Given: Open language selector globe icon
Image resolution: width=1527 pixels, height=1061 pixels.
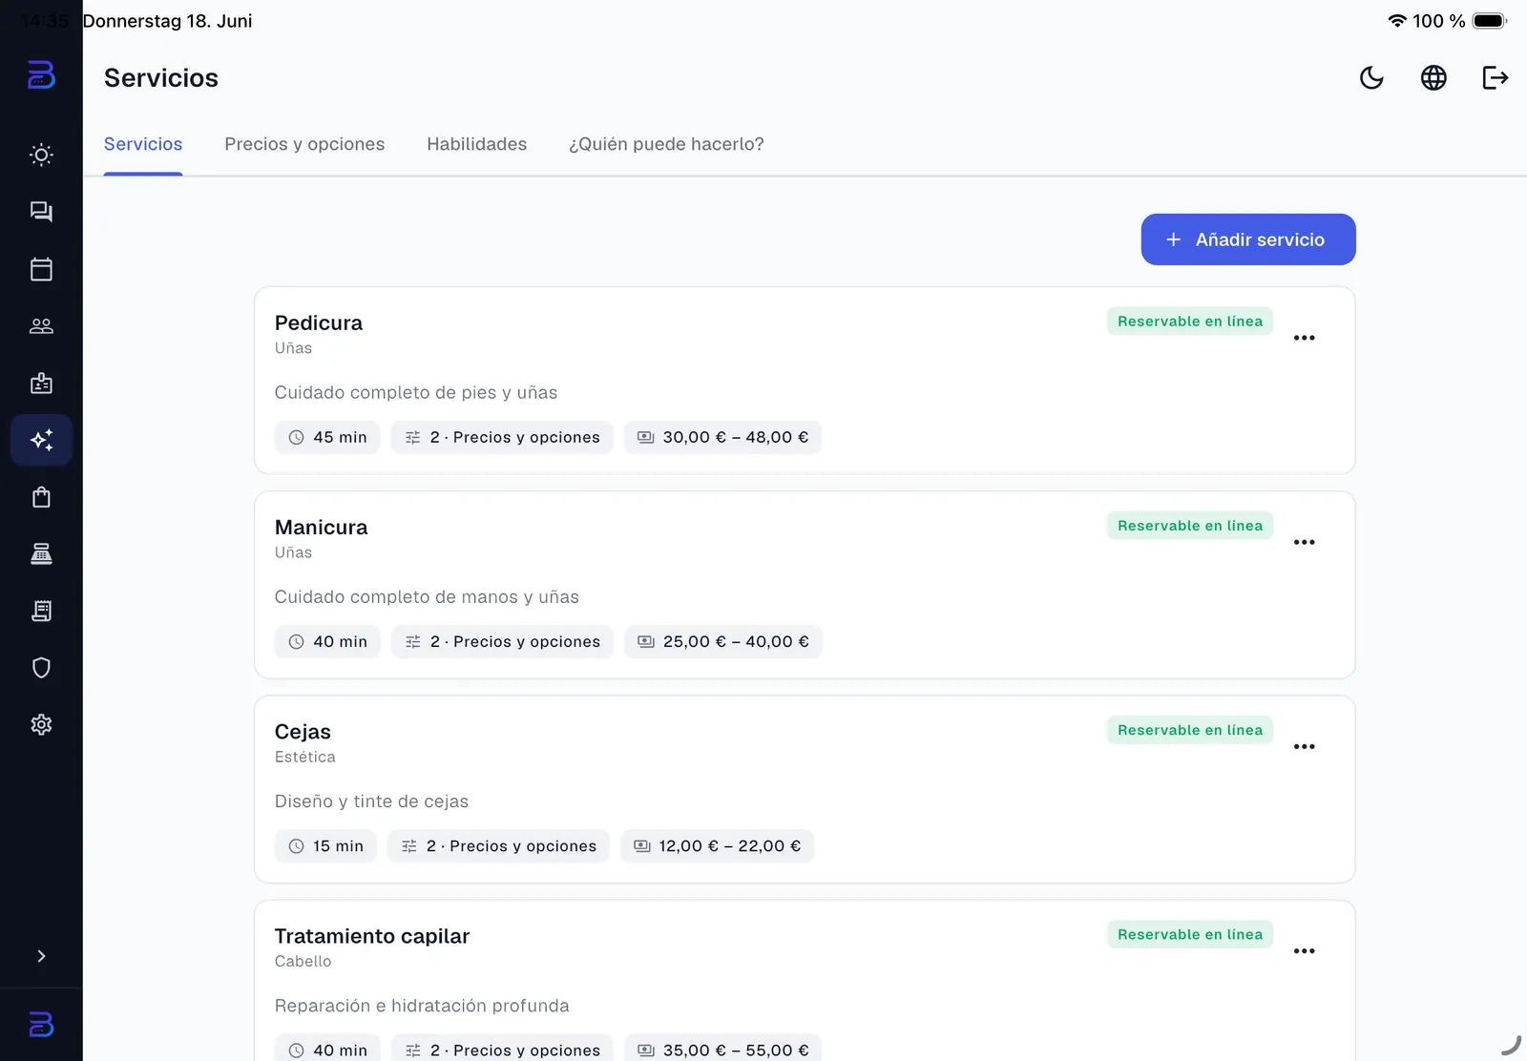Looking at the screenshot, I should (1433, 77).
